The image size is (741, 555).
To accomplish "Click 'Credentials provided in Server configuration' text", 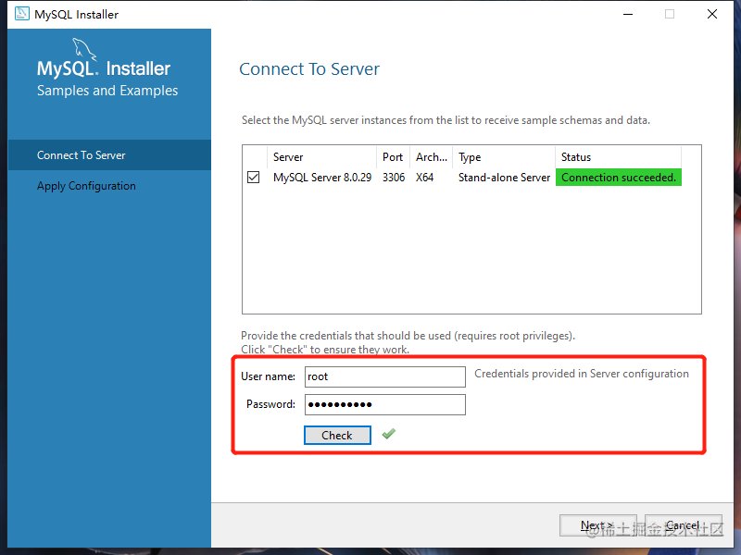I will pyautogui.click(x=582, y=374).
